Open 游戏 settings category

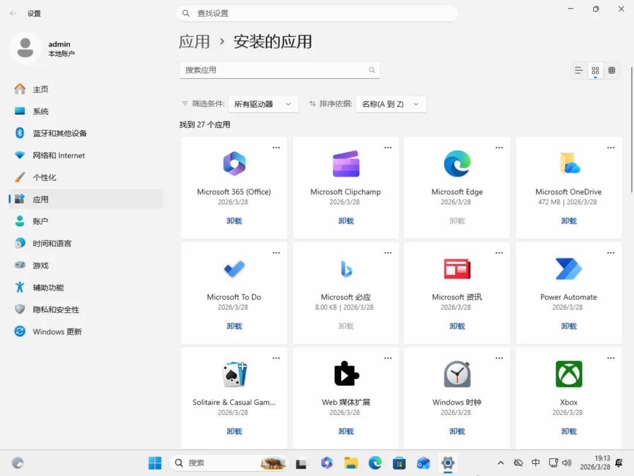(86, 266)
